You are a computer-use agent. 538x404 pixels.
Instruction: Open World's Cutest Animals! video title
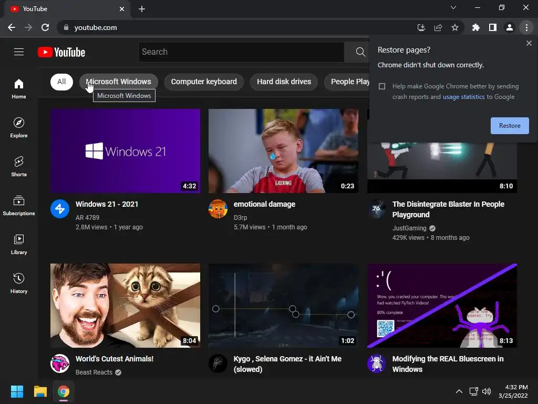tap(114, 359)
